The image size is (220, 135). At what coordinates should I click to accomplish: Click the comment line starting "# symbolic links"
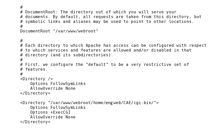point(107,21)
